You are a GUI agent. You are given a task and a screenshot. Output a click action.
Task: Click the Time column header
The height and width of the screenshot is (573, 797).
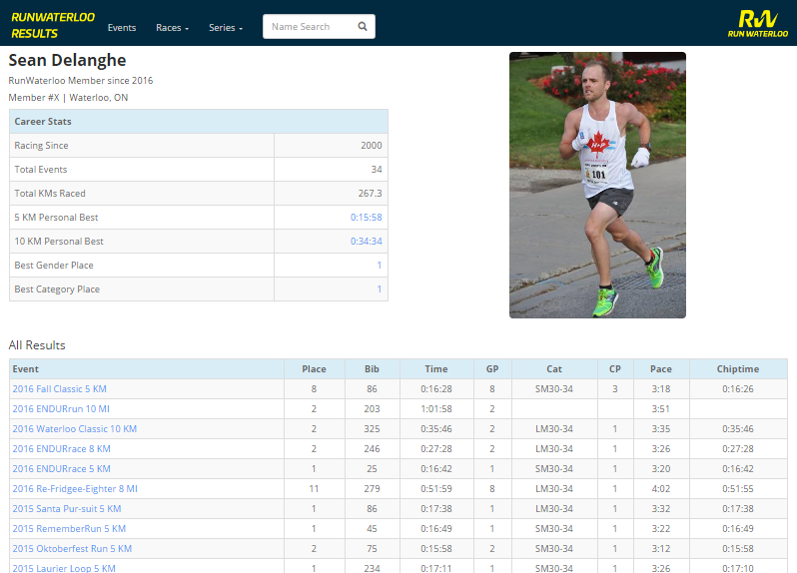coord(436,369)
